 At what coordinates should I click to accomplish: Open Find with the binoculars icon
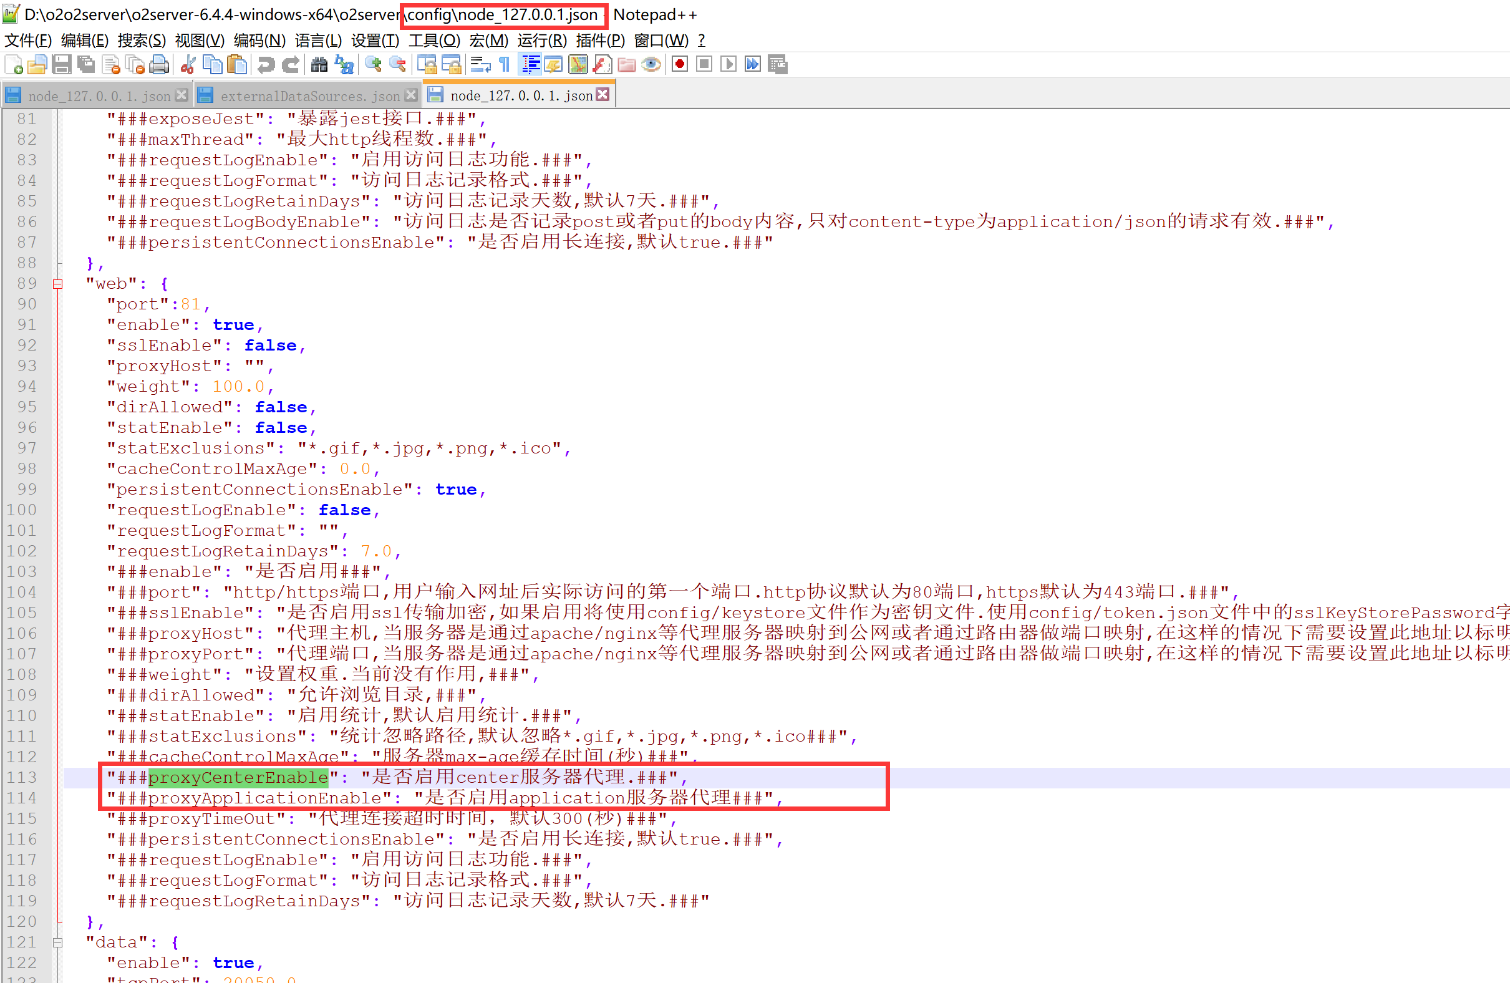(x=319, y=64)
